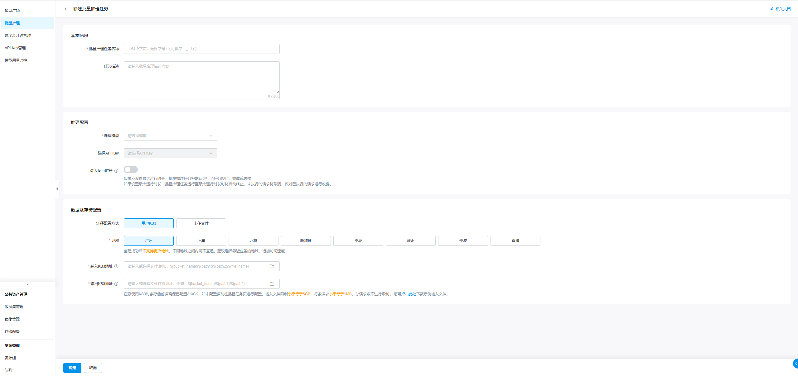798x376 pixels.
Task: Choose 上海 as the region
Action: 201,241
